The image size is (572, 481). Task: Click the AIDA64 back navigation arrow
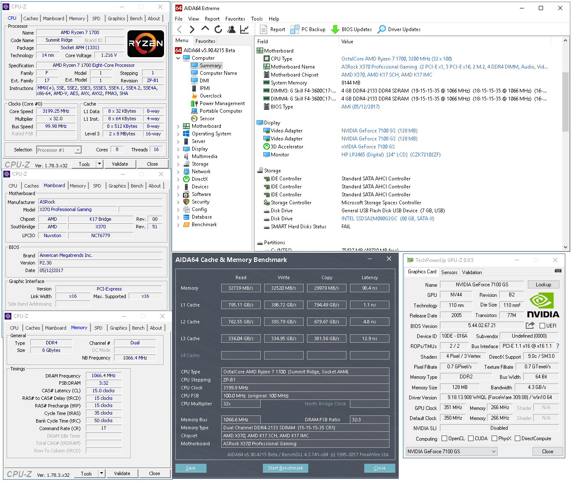click(x=180, y=29)
